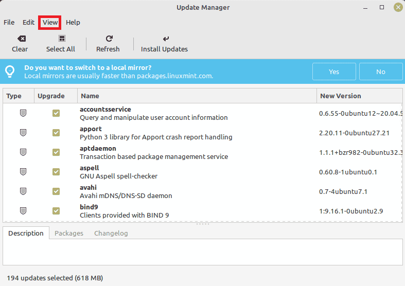
Task: Click shield type icon for aptdaemon
Action: [23, 152]
